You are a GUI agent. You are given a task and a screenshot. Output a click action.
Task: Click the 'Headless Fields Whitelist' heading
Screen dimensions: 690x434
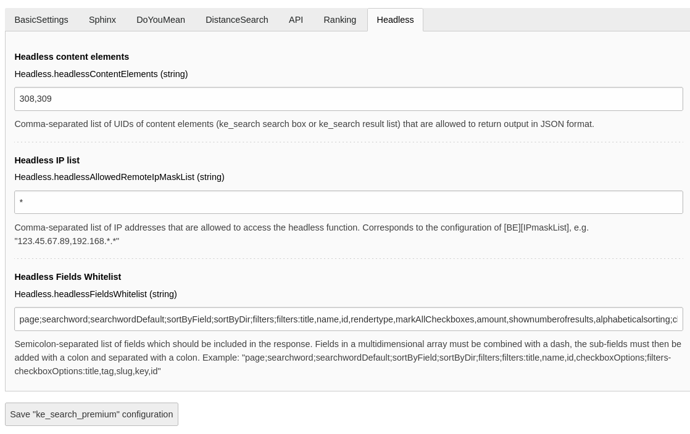click(68, 277)
